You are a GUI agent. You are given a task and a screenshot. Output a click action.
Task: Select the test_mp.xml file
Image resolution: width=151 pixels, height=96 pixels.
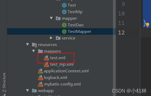62,64
